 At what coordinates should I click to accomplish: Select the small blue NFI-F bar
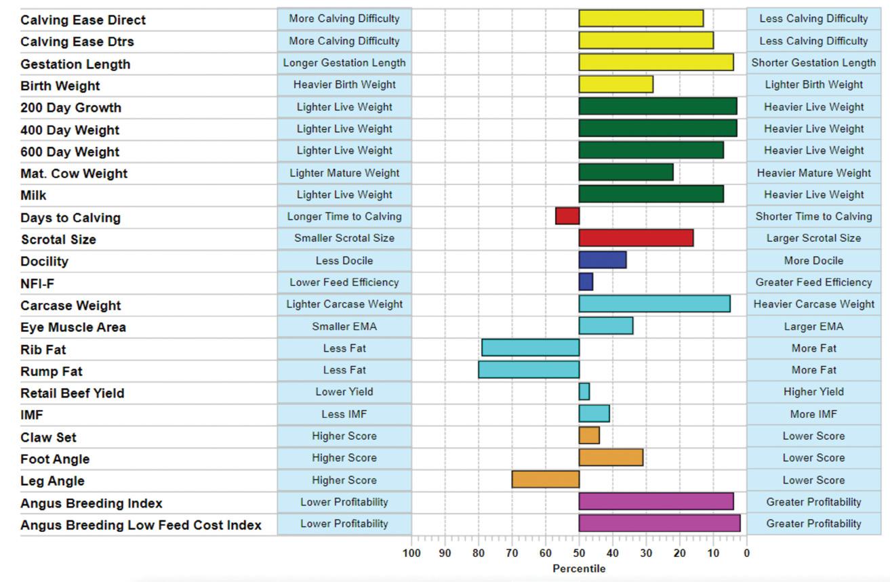point(586,282)
